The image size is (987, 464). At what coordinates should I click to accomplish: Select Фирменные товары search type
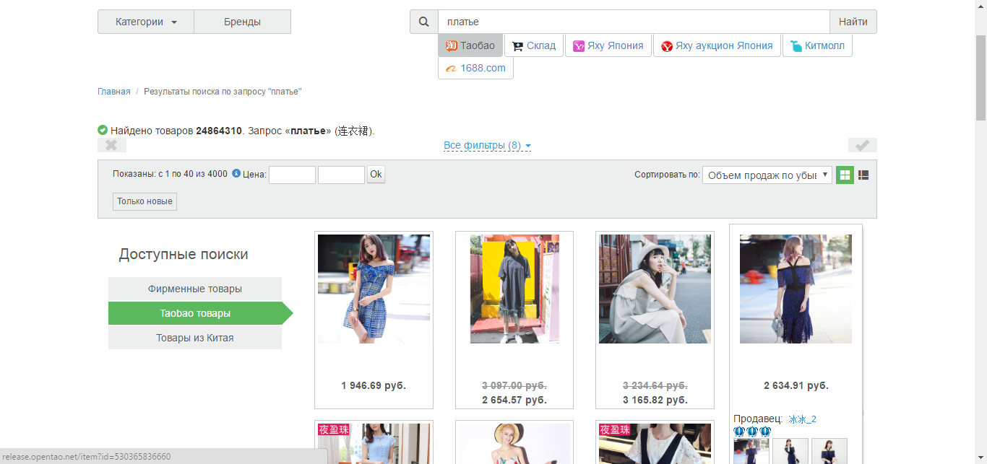click(x=195, y=289)
